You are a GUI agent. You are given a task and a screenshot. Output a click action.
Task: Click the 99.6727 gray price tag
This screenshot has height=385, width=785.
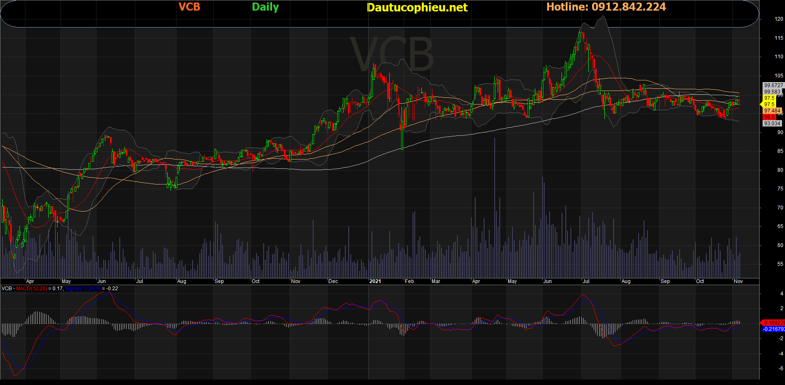coord(773,85)
